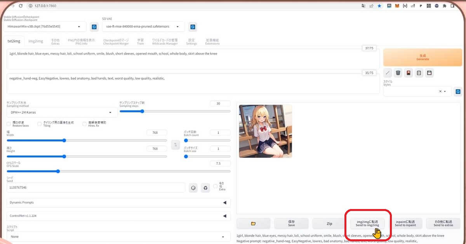Clear the prompt with the trash icon
Screen dimensions: 466x244
[398, 73]
